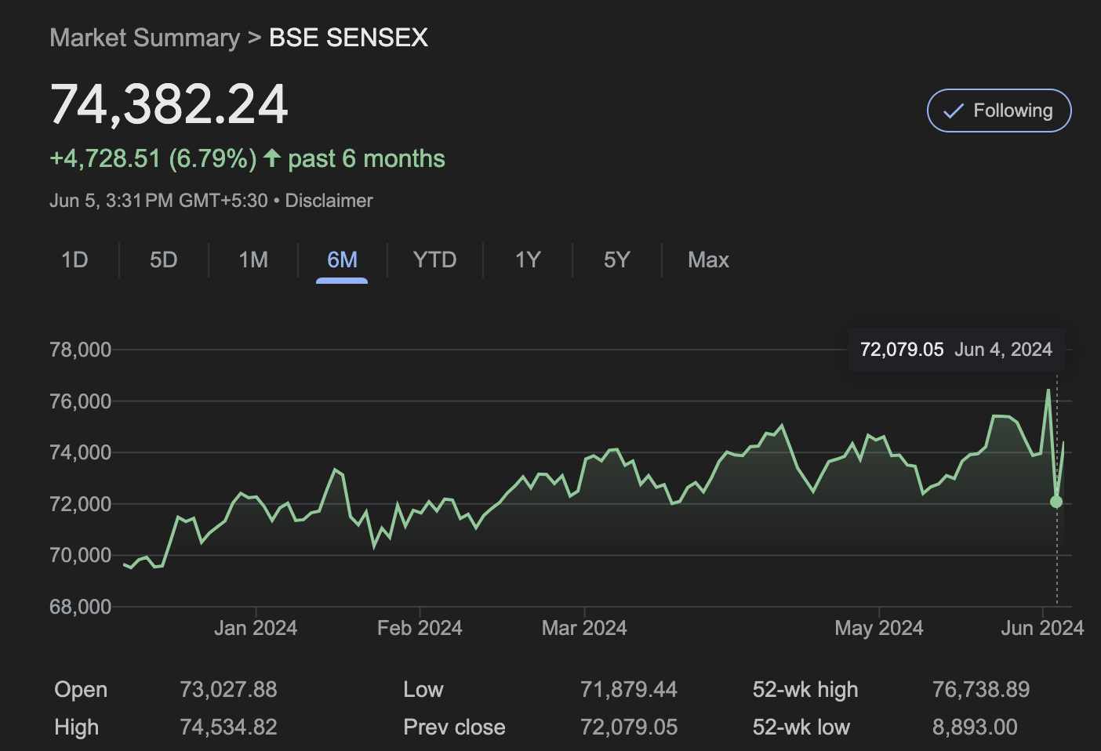Viewport: 1101px width, 751px height.
Task: Click the Jan 2024 axis label
Action: click(x=256, y=628)
